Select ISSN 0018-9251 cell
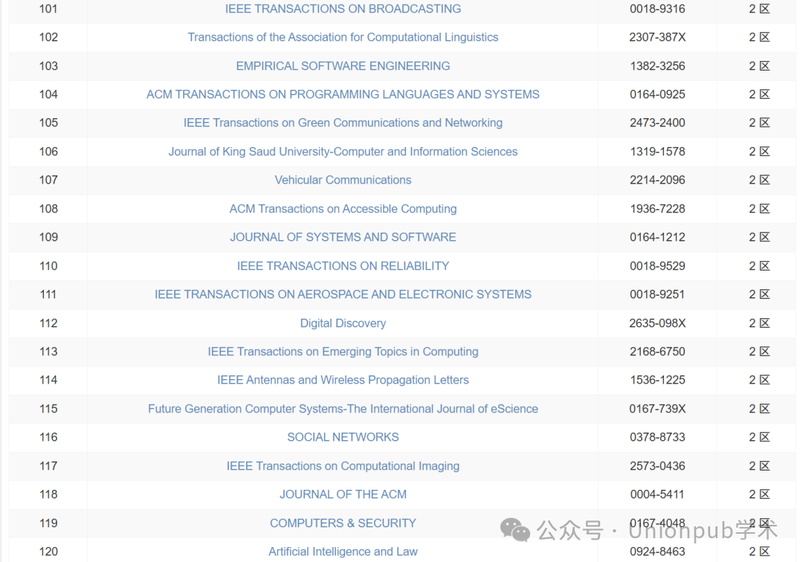 (x=657, y=294)
